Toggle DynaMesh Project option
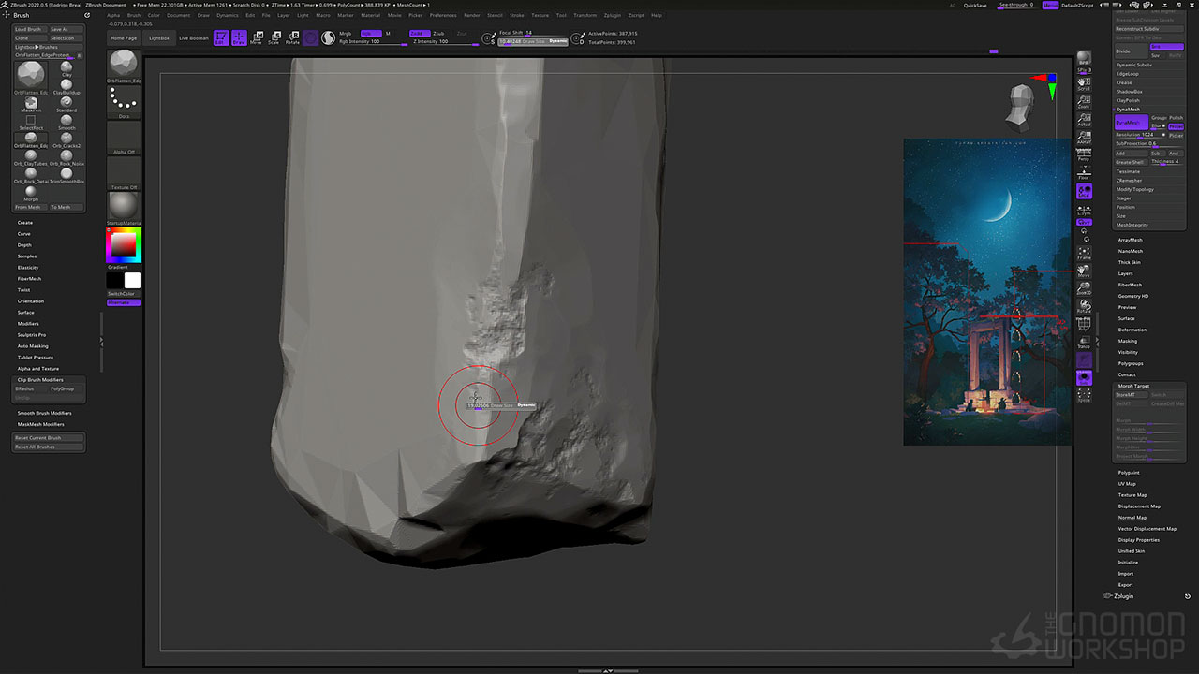The width and height of the screenshot is (1199, 674). point(1176,126)
